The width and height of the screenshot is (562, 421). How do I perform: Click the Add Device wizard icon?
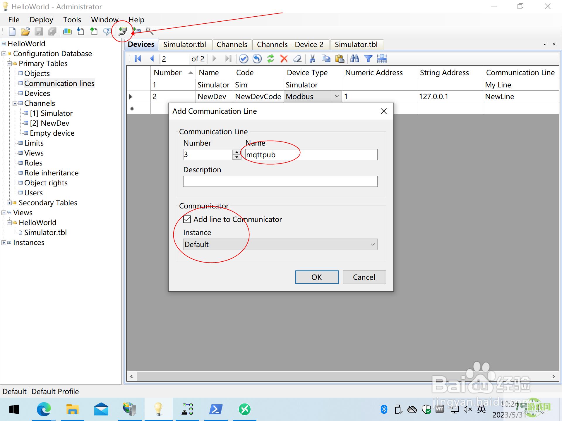coord(136,31)
